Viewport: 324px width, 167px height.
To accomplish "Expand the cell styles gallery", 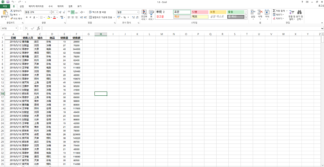I will (x=246, y=18).
